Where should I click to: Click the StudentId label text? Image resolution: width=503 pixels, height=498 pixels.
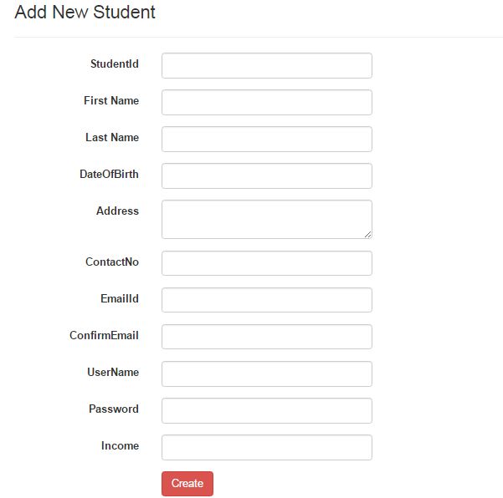click(x=115, y=64)
